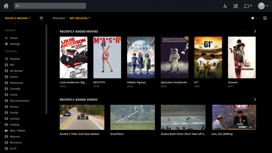This screenshot has height=153, width=272.
Task: Open the user avatar account menu
Action: [263, 6]
